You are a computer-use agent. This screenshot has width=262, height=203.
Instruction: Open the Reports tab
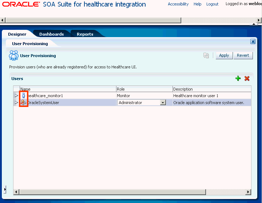coord(85,34)
